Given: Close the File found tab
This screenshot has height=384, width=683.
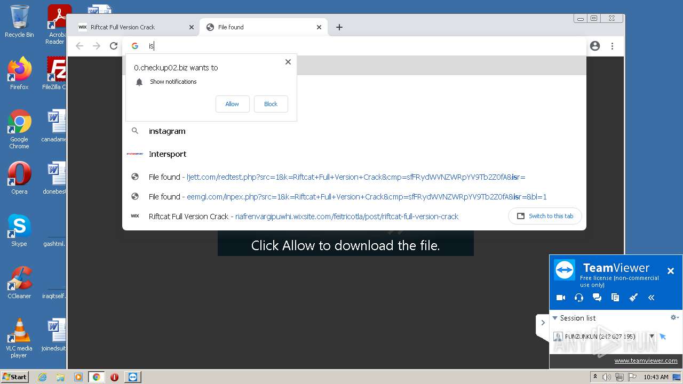Looking at the screenshot, I should tap(319, 27).
